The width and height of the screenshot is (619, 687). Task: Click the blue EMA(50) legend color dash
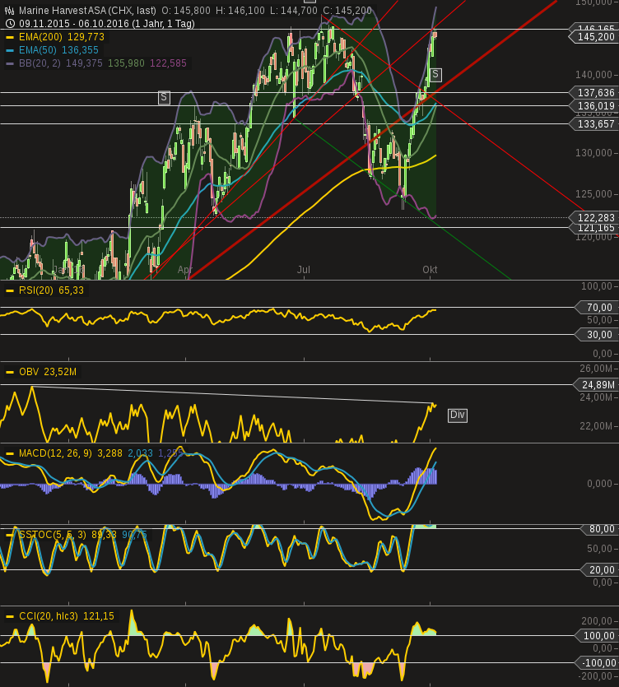pos(10,50)
